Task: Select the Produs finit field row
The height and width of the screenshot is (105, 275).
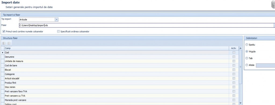Action: pos(117,83)
